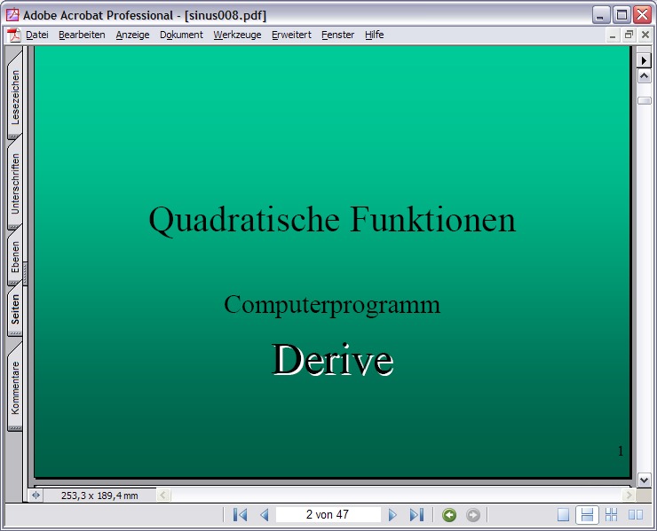The image size is (657, 531).
Task: Click the navigation pane toggle beside page size
Action: tap(36, 496)
